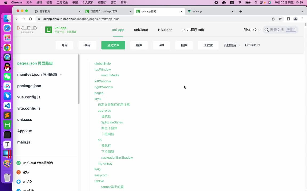Screen dimensions: 307x191
Task: Share this page via toolbar icon
Action: (x=273, y=19)
